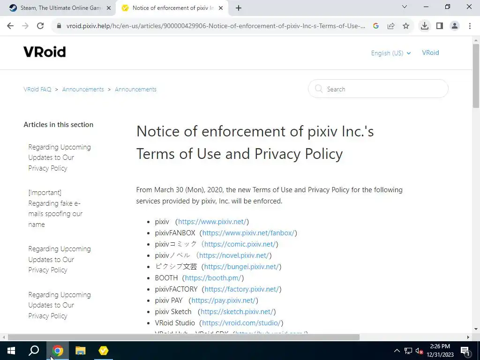The image size is (480, 360).
Task: Click the yellow VRoid app taskbar icon
Action: tap(104, 351)
